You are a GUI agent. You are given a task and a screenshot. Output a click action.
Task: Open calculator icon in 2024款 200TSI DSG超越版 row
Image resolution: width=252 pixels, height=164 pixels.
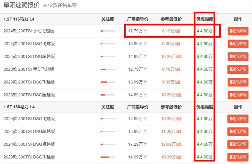pyautogui.click(x=146, y=57)
